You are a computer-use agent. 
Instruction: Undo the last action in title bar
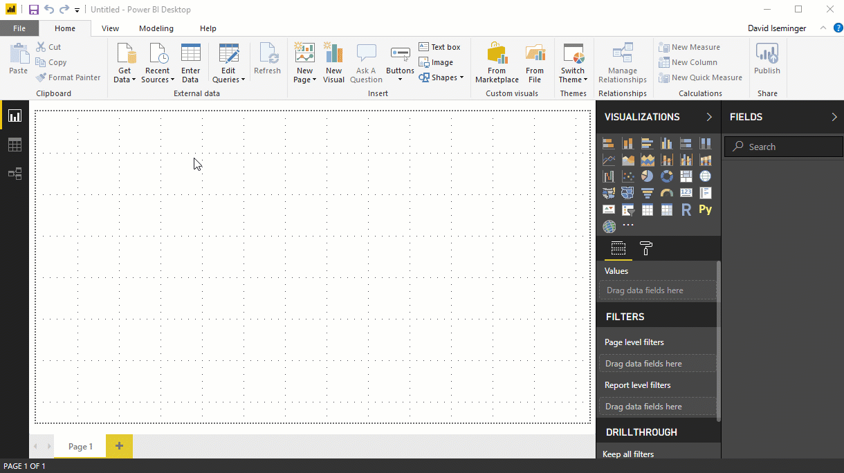point(49,10)
